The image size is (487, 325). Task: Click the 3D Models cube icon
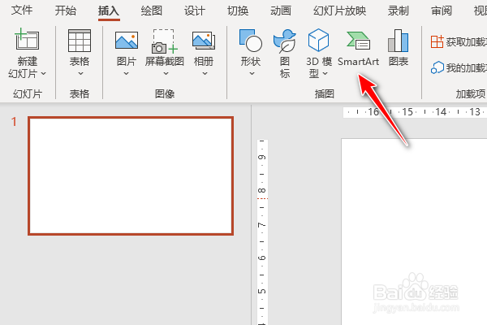(x=318, y=40)
